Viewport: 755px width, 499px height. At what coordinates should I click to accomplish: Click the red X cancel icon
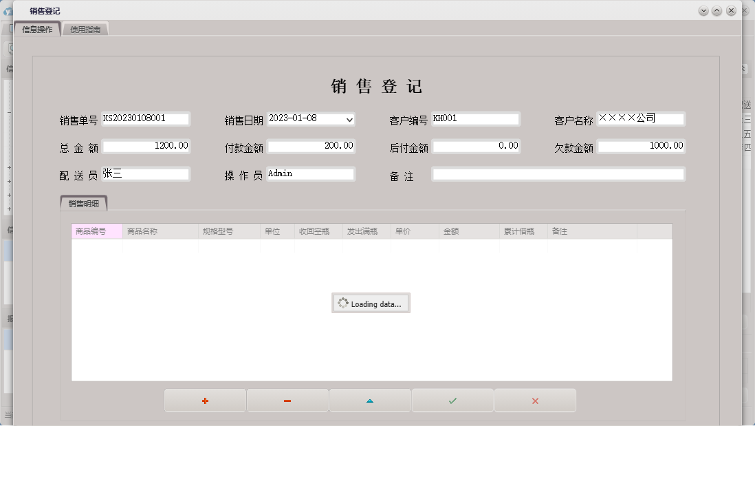coord(535,400)
